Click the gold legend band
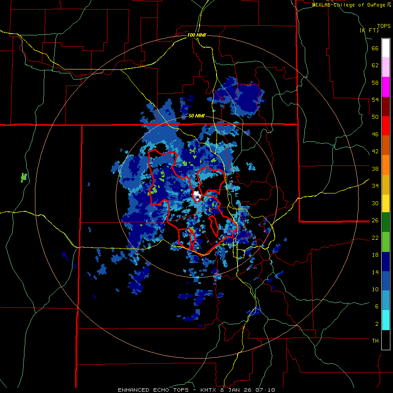Image resolution: width=393 pixels, height=393 pixels. (386, 185)
